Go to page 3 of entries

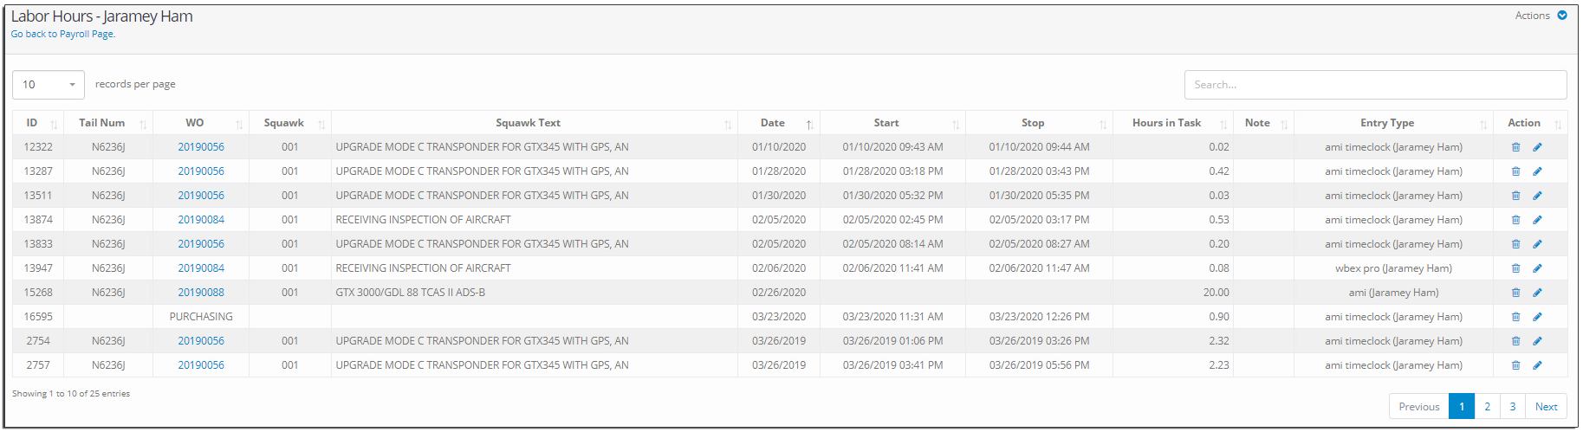[1513, 407]
